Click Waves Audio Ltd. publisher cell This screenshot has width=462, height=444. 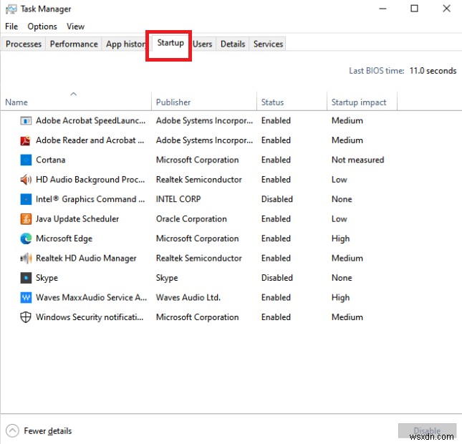[188, 298]
